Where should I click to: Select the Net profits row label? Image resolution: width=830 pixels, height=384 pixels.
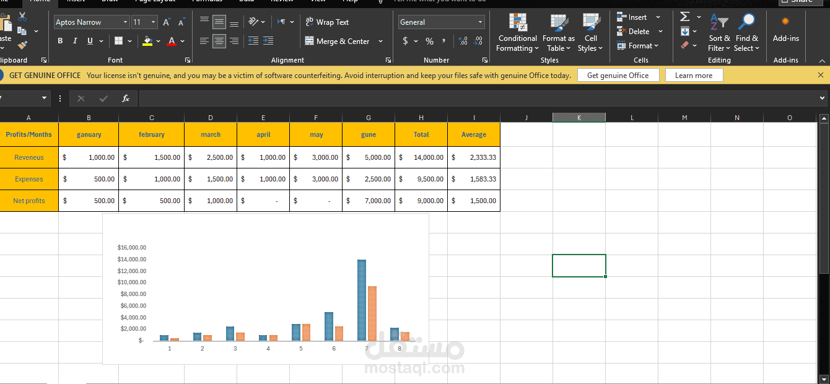click(x=29, y=201)
